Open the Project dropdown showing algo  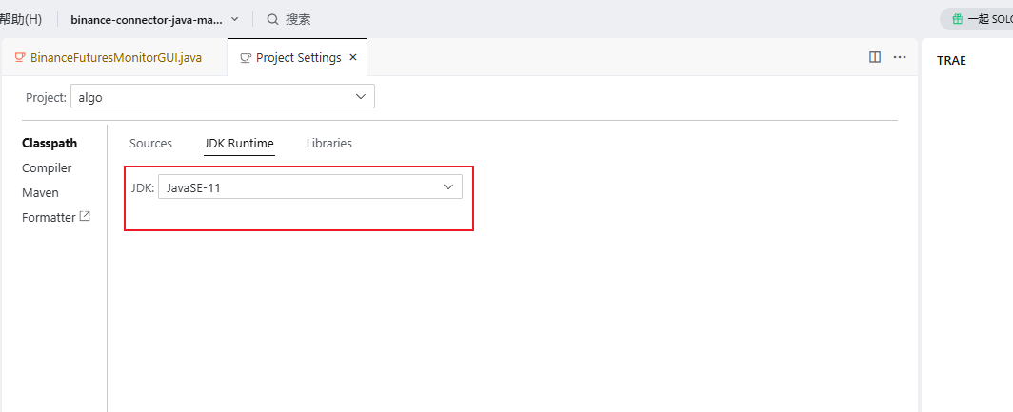point(222,97)
